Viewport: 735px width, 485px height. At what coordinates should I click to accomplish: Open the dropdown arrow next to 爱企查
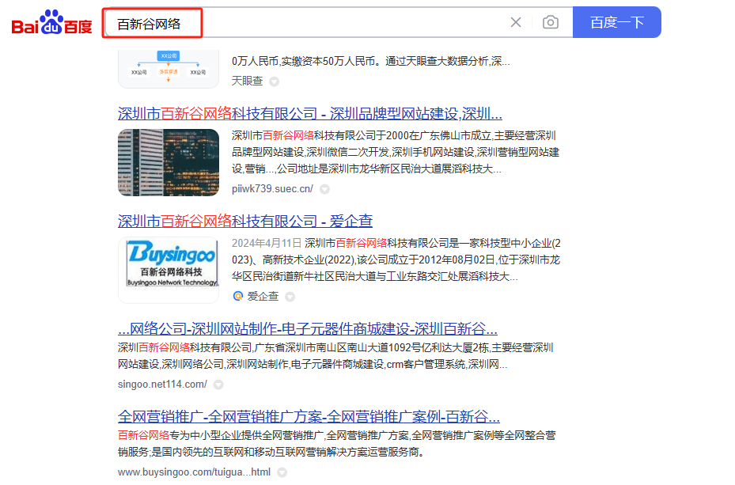[290, 297]
